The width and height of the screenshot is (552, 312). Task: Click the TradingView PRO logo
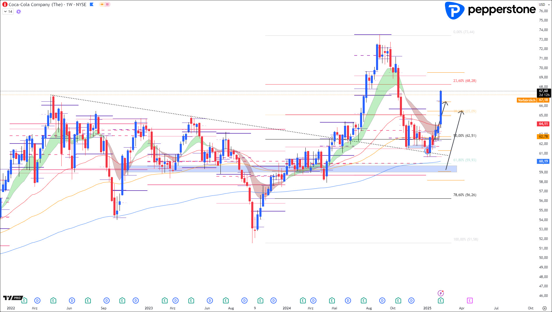click(x=13, y=298)
